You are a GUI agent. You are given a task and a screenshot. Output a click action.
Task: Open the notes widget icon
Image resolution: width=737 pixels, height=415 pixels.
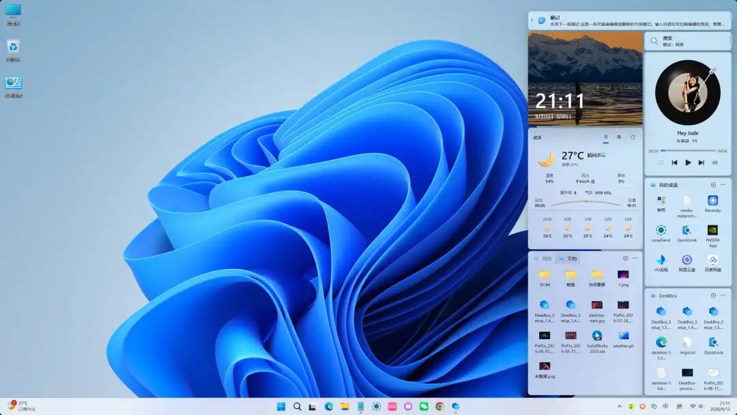coord(541,20)
